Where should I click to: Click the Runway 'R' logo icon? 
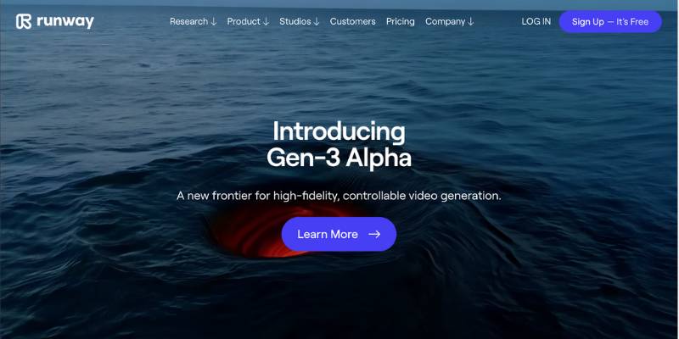click(24, 21)
